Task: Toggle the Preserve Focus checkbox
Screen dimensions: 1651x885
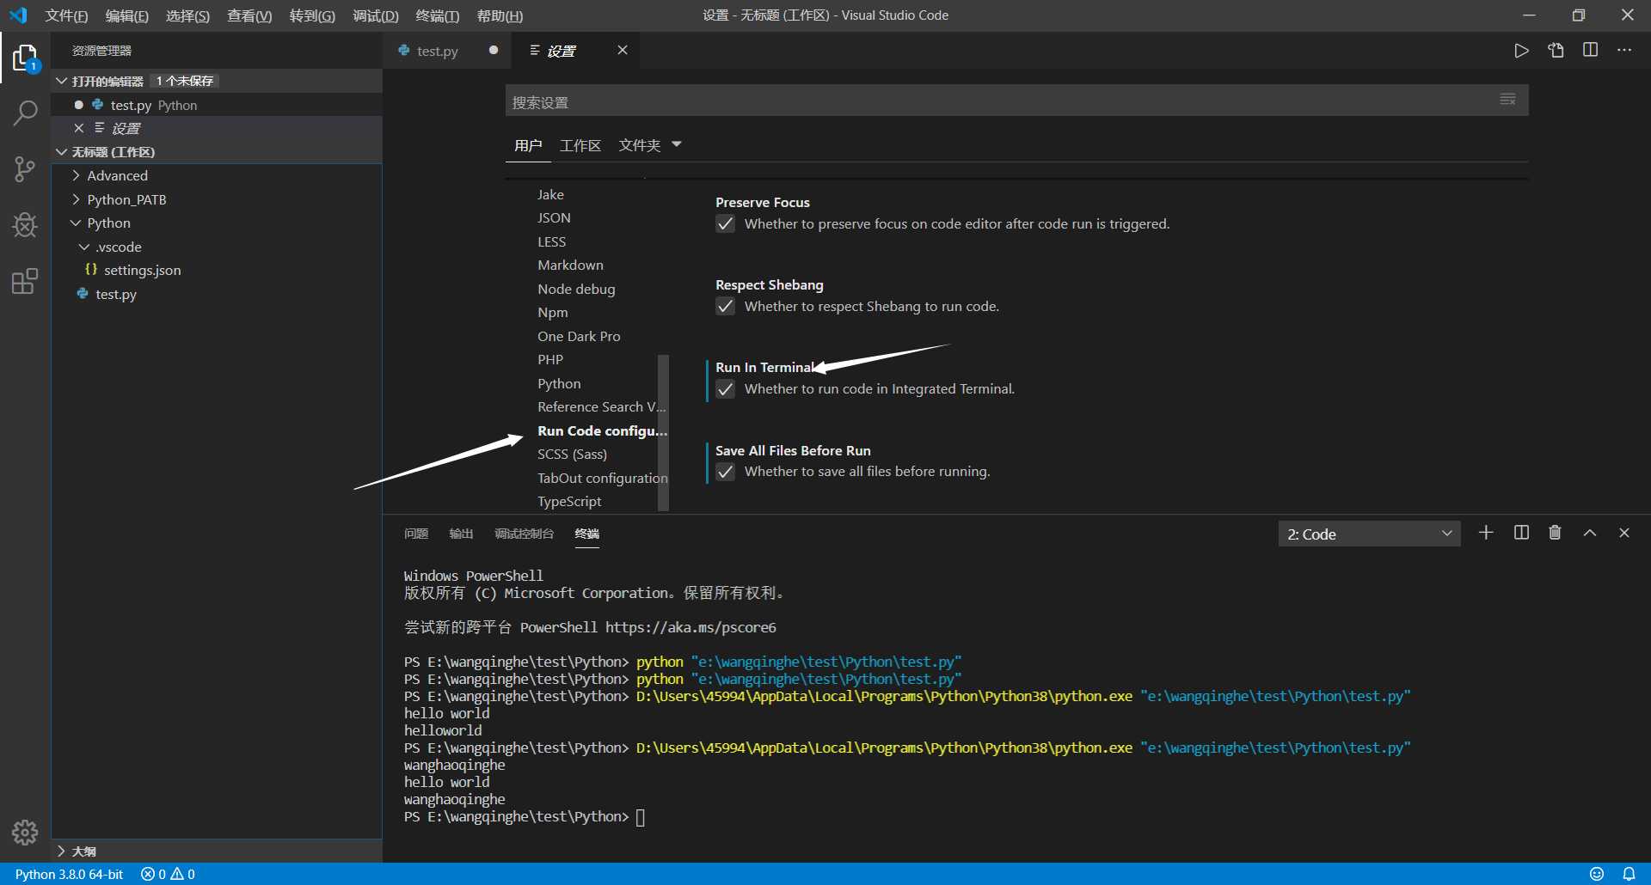Action: click(726, 224)
